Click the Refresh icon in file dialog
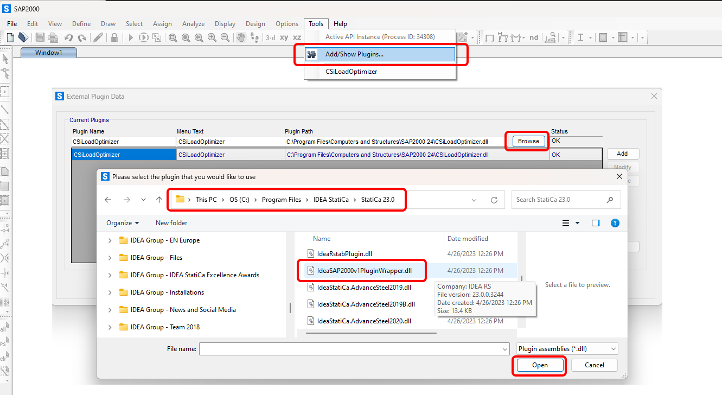The image size is (722, 395). (494, 200)
